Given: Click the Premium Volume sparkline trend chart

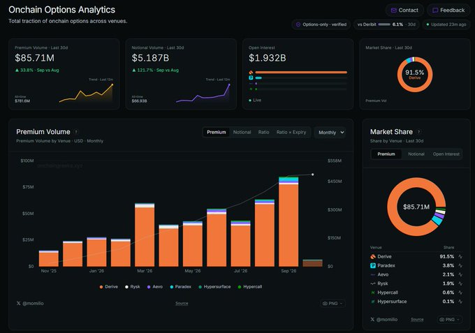Looking at the screenshot, I should [86, 94].
